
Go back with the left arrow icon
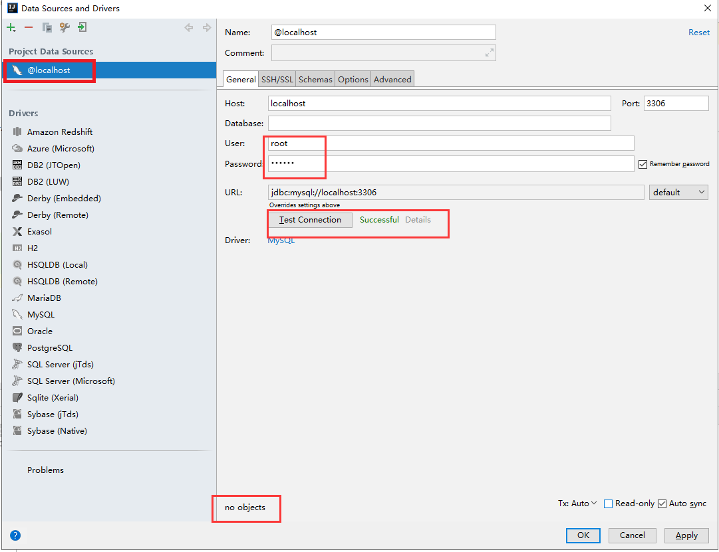pos(188,27)
